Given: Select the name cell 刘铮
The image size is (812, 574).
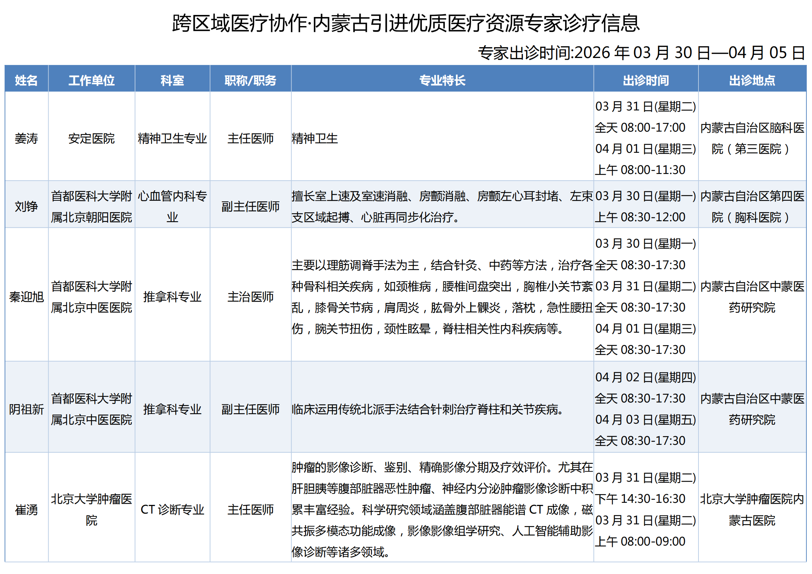Looking at the screenshot, I should tap(26, 206).
